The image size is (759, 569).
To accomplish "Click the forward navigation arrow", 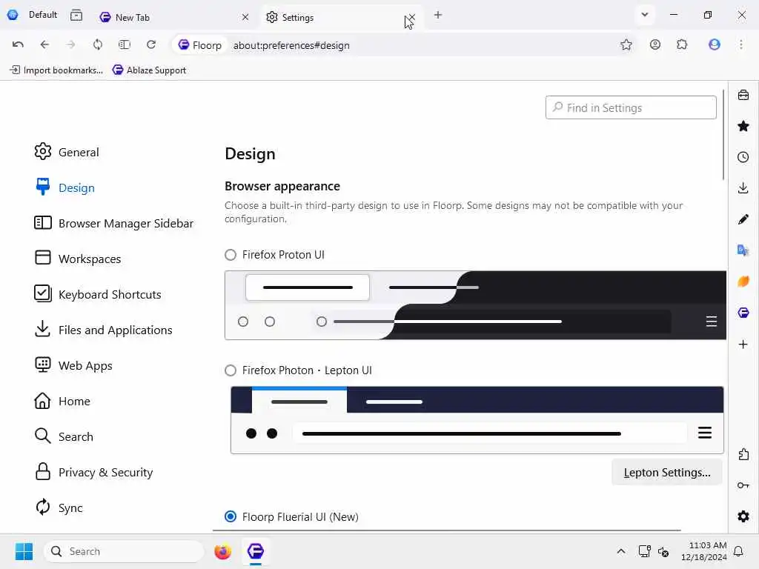I will [x=70, y=44].
